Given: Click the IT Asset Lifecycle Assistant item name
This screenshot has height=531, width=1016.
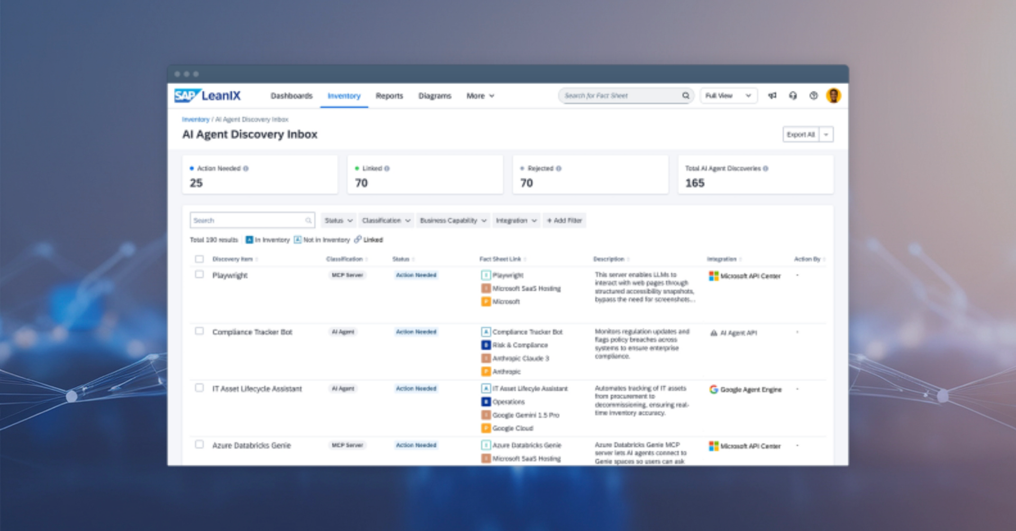Looking at the screenshot, I should 257,389.
